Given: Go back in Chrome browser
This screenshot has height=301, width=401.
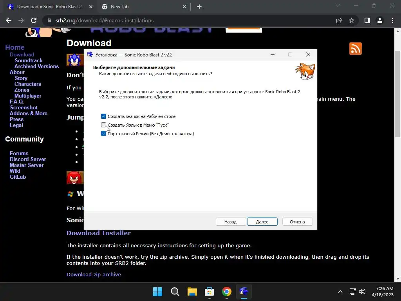Looking at the screenshot, I should coord(9,20).
